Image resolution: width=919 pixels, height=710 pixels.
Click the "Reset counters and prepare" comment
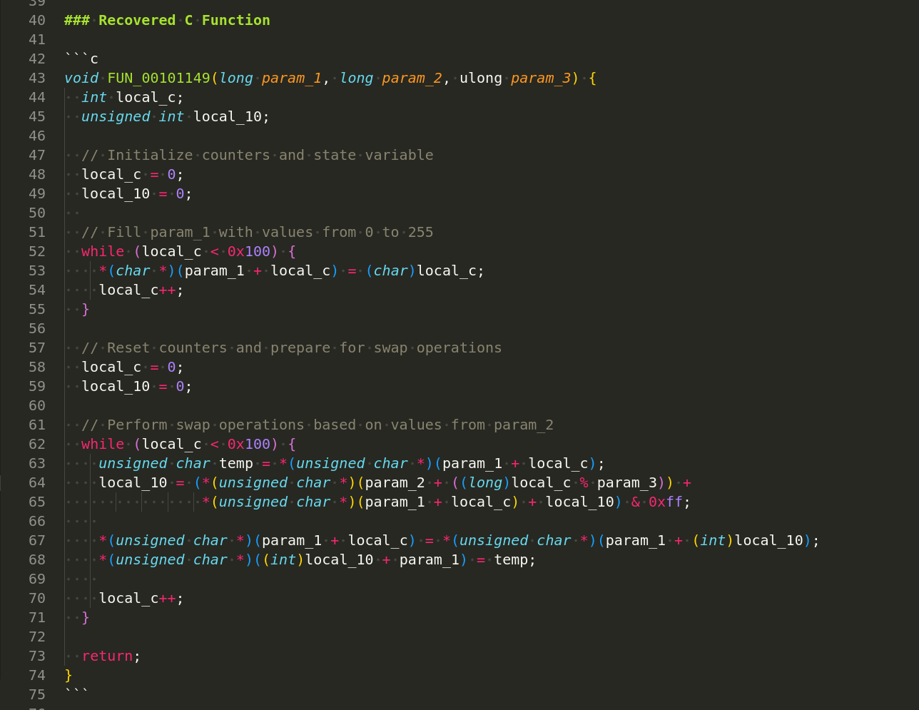pos(292,348)
